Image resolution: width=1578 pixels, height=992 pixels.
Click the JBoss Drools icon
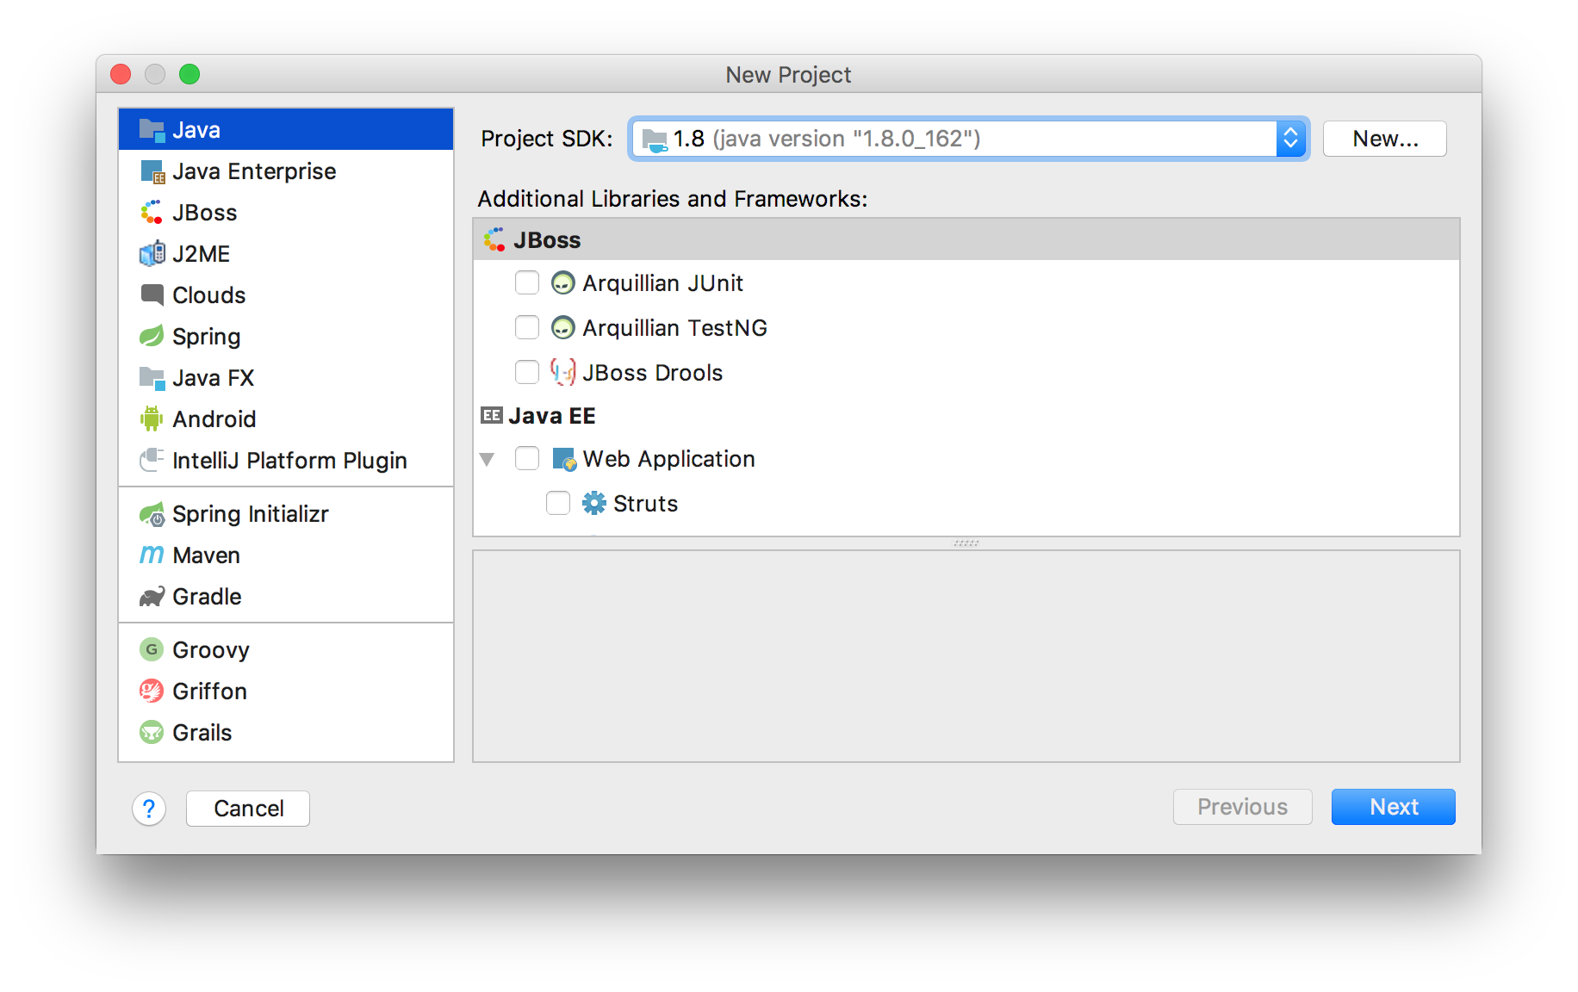coord(562,373)
